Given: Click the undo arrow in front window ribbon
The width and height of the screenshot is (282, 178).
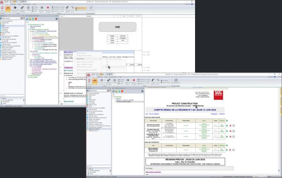Looking at the screenshot, I should pyautogui.click(x=153, y=80).
